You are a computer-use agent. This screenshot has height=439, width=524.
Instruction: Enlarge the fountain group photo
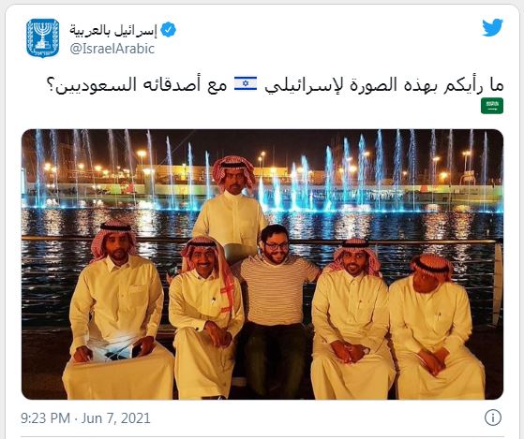point(262,264)
